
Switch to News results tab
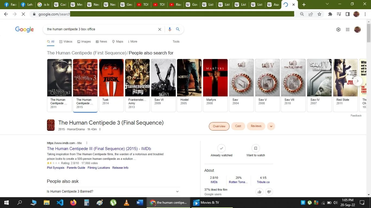coord(101,42)
